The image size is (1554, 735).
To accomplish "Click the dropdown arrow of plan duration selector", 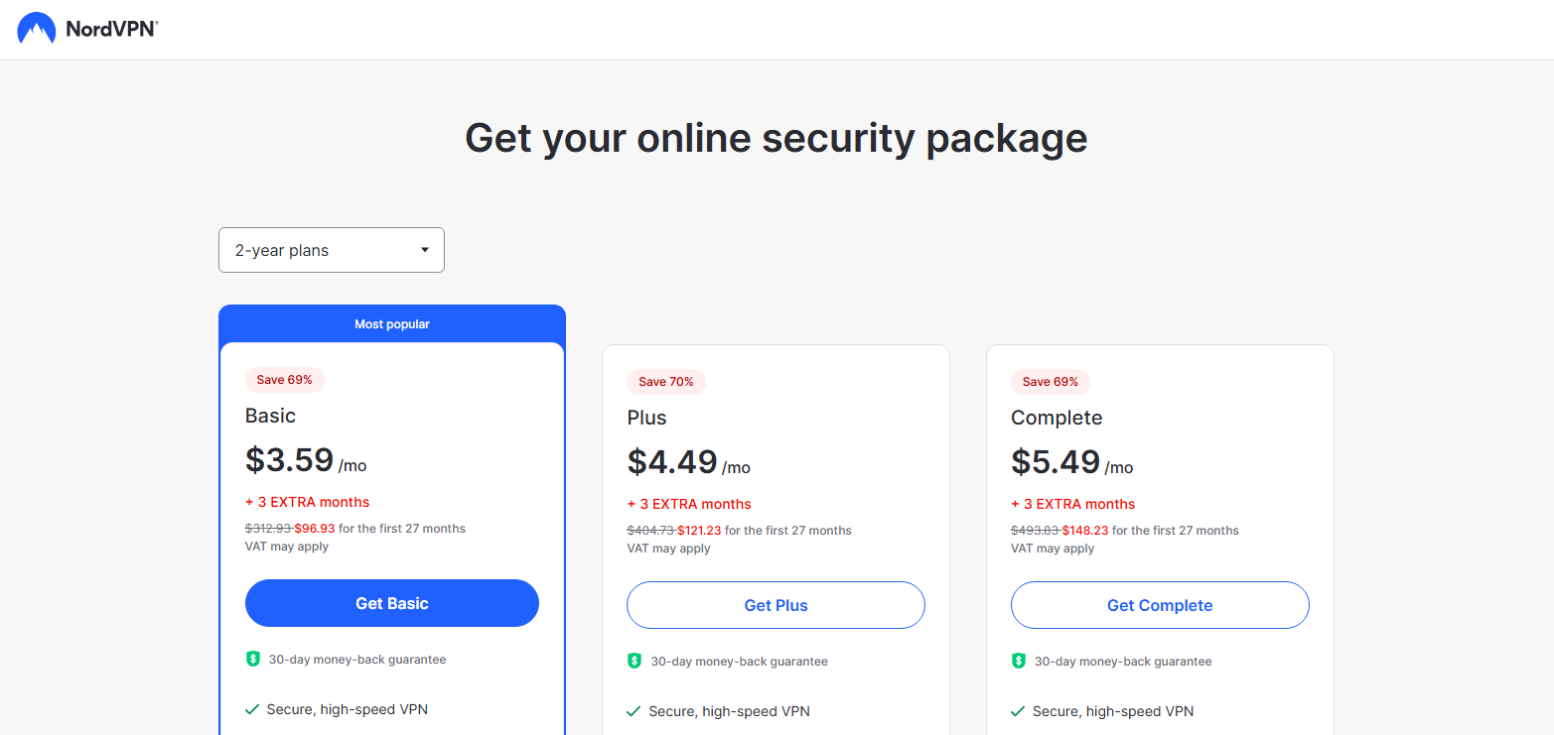I will pos(425,250).
